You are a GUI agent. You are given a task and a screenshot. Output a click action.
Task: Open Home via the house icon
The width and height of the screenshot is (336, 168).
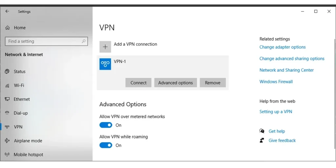coord(8,28)
